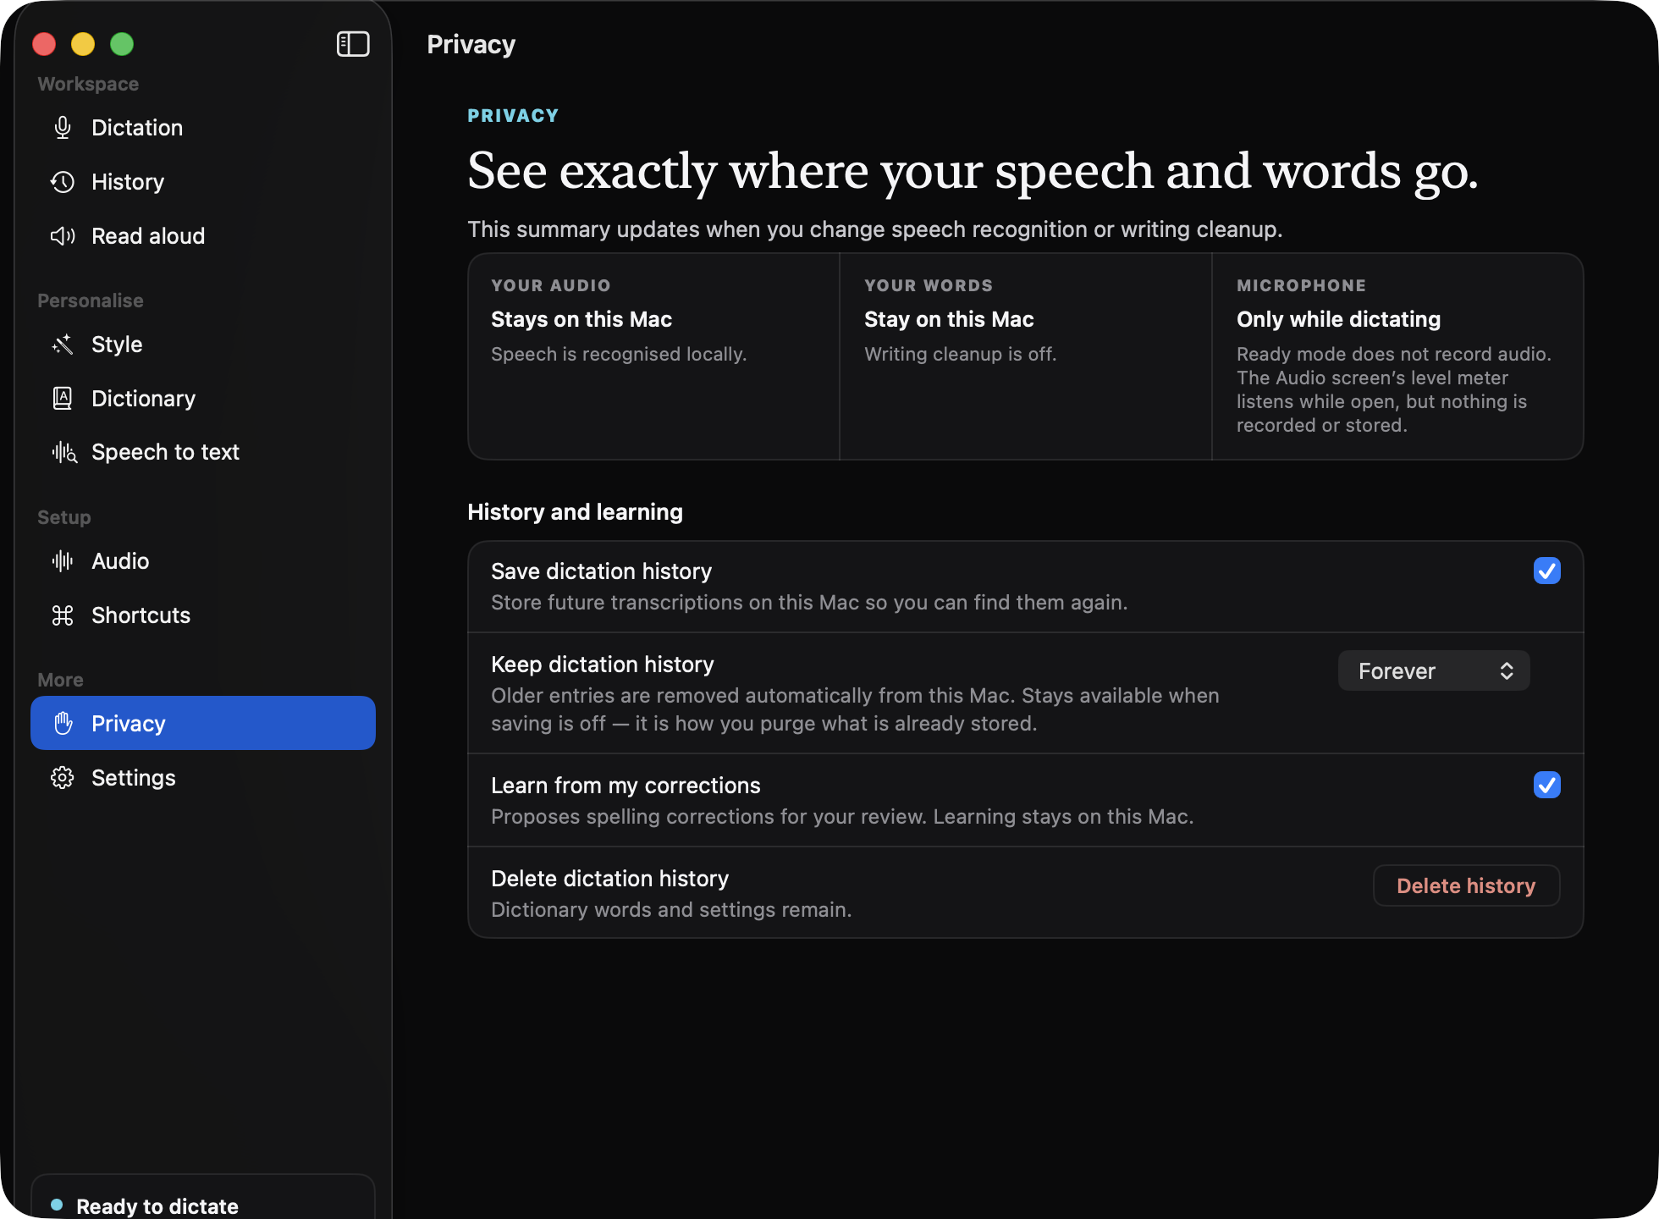Click the 'History and learning' heading

[x=575, y=512]
